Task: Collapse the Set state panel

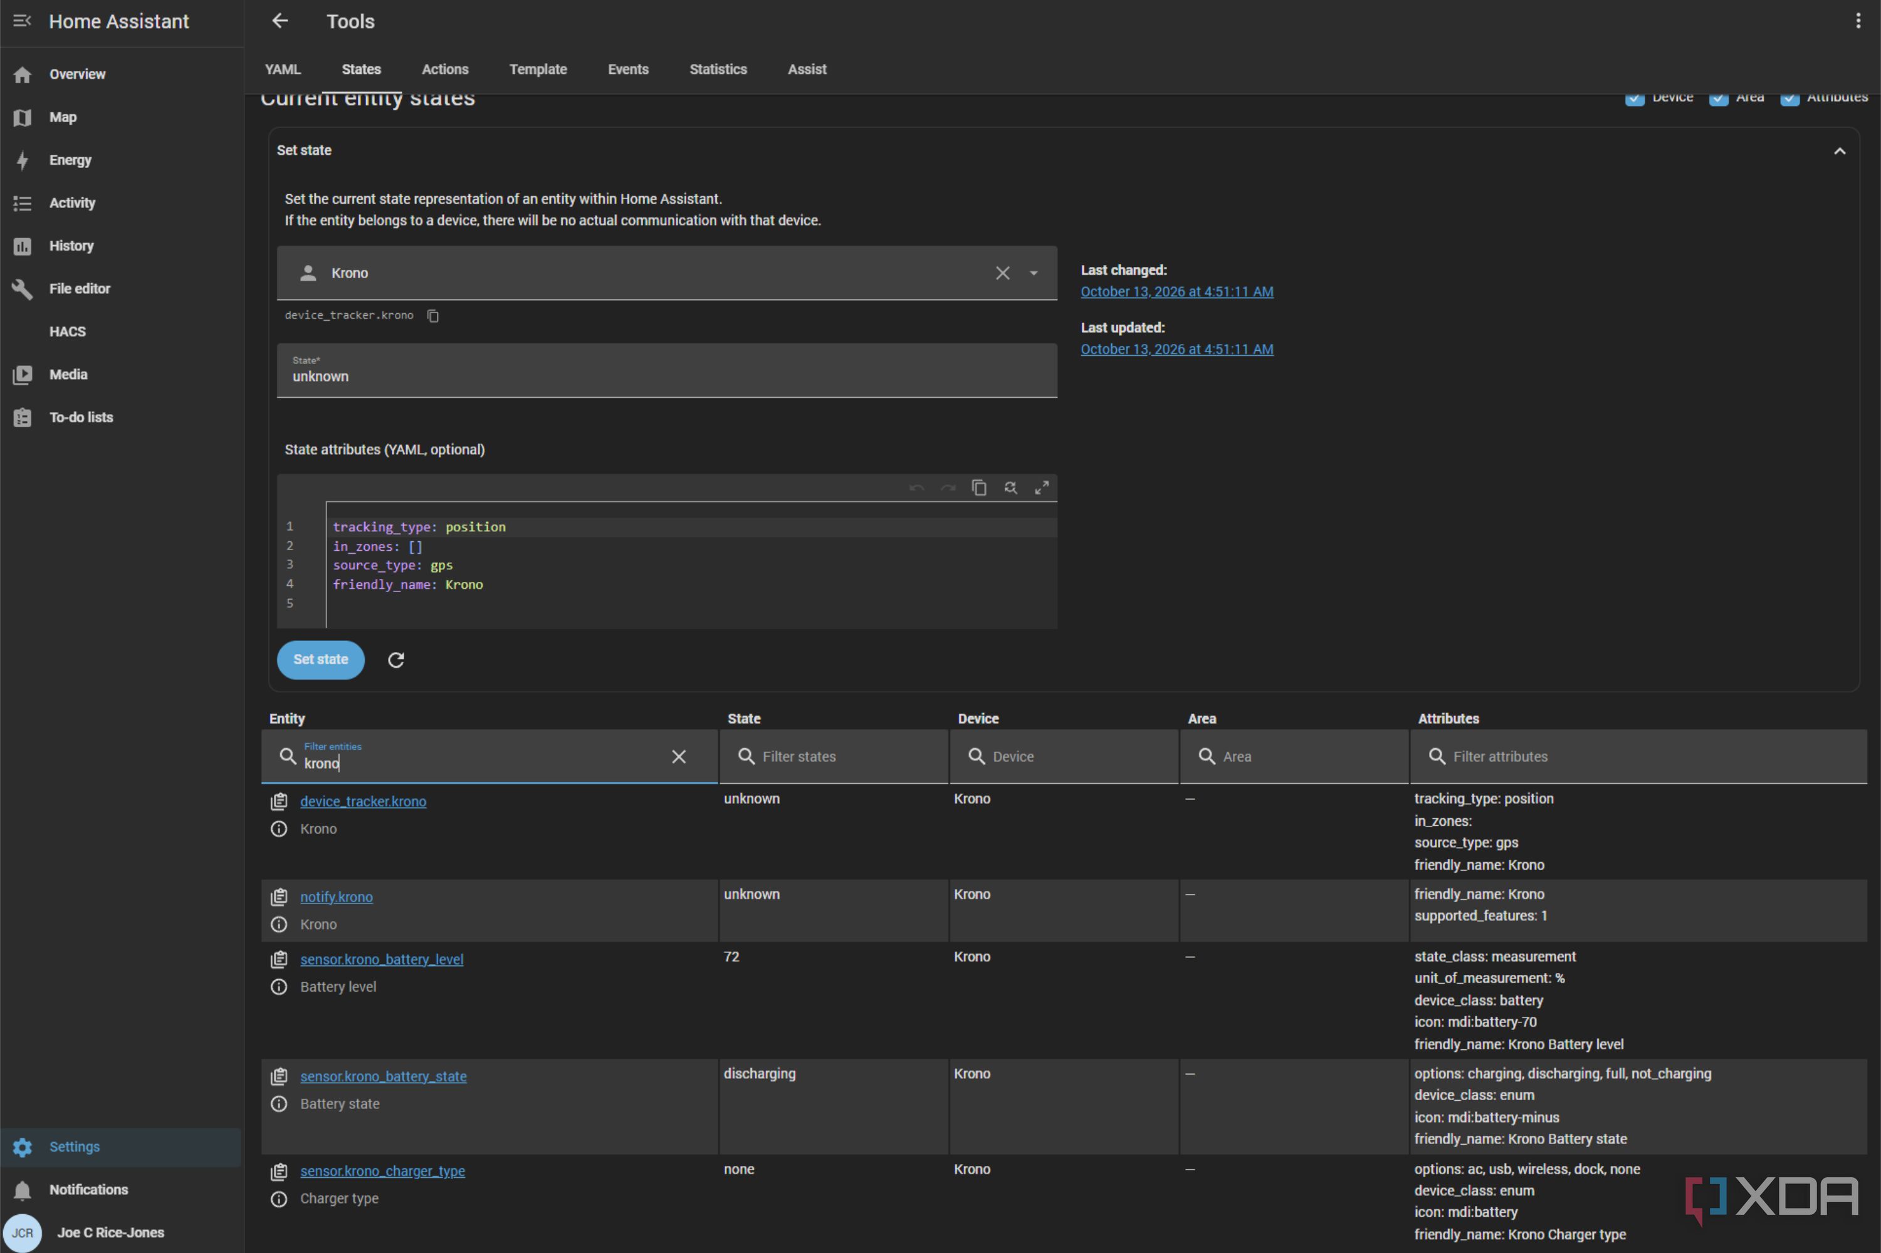Action: [x=1840, y=151]
